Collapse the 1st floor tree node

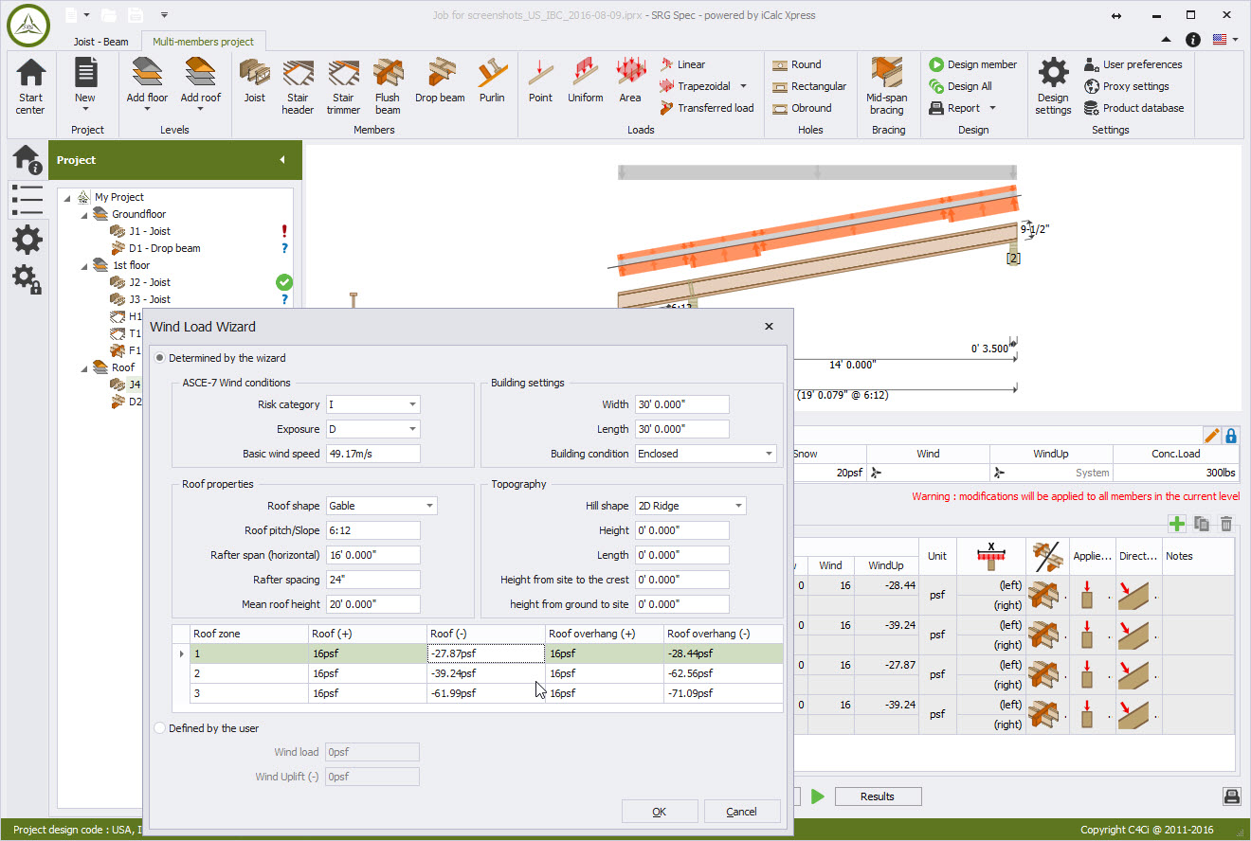84,265
